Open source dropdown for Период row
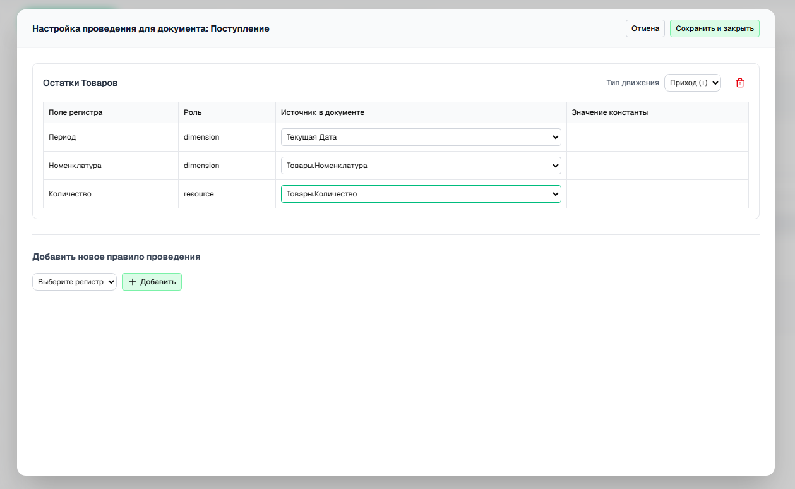This screenshot has height=489, width=795. [x=421, y=137]
